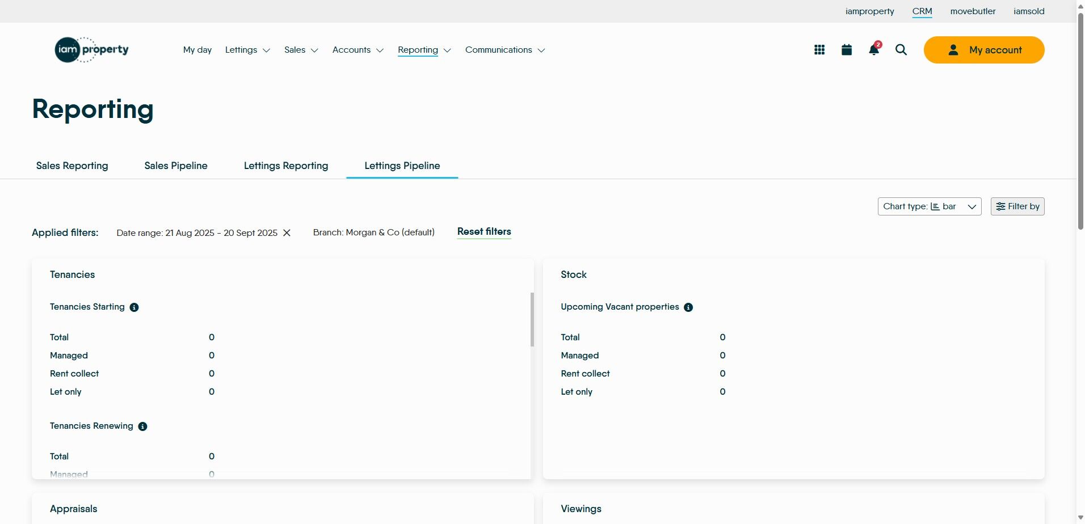Switch to Sales Reporting tab

pyautogui.click(x=72, y=166)
